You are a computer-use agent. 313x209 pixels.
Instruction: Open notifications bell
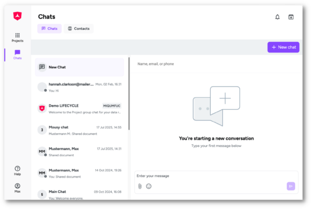coord(278,17)
